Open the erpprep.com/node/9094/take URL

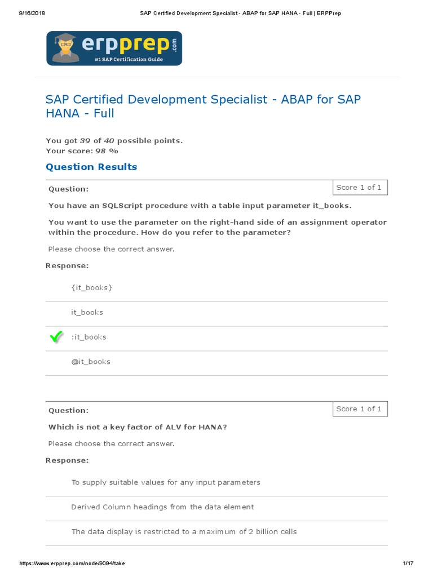coord(72,563)
